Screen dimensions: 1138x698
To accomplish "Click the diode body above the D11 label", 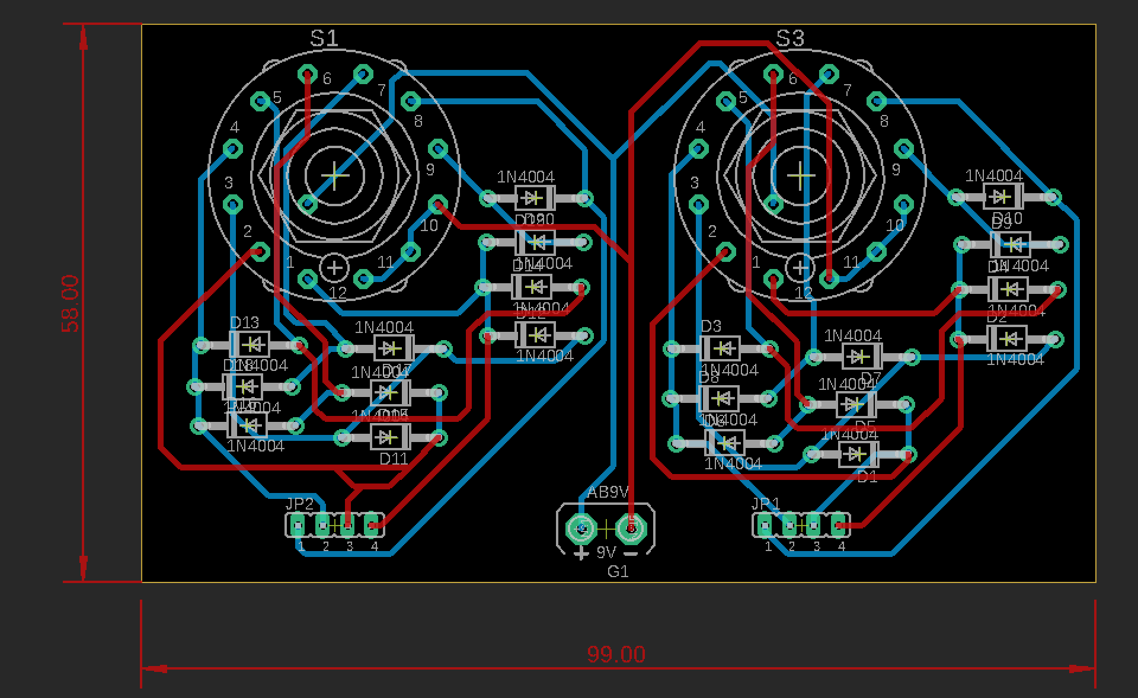I will tap(389, 437).
